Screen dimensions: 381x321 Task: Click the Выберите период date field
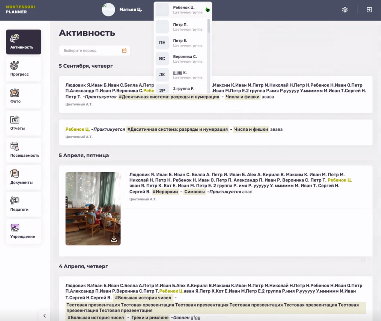point(95,50)
